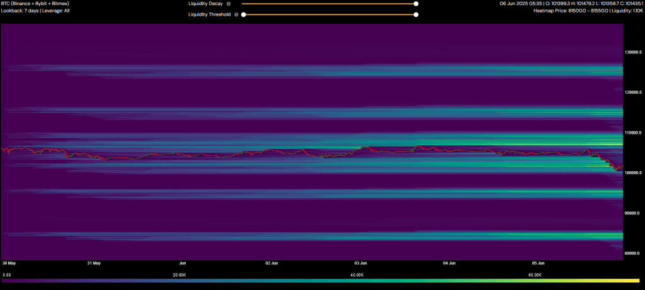Image resolution: width=645 pixels, height=290 pixels.
Task: Click the Liquidity Threshold label
Action: pyautogui.click(x=209, y=14)
